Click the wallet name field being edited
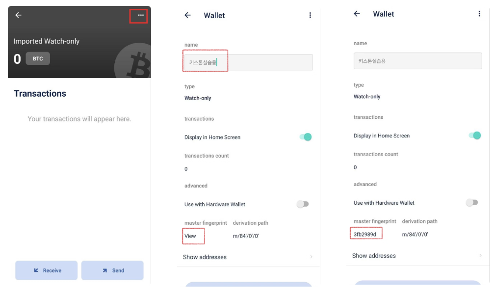The width and height of the screenshot is (493, 293). pyautogui.click(x=248, y=62)
